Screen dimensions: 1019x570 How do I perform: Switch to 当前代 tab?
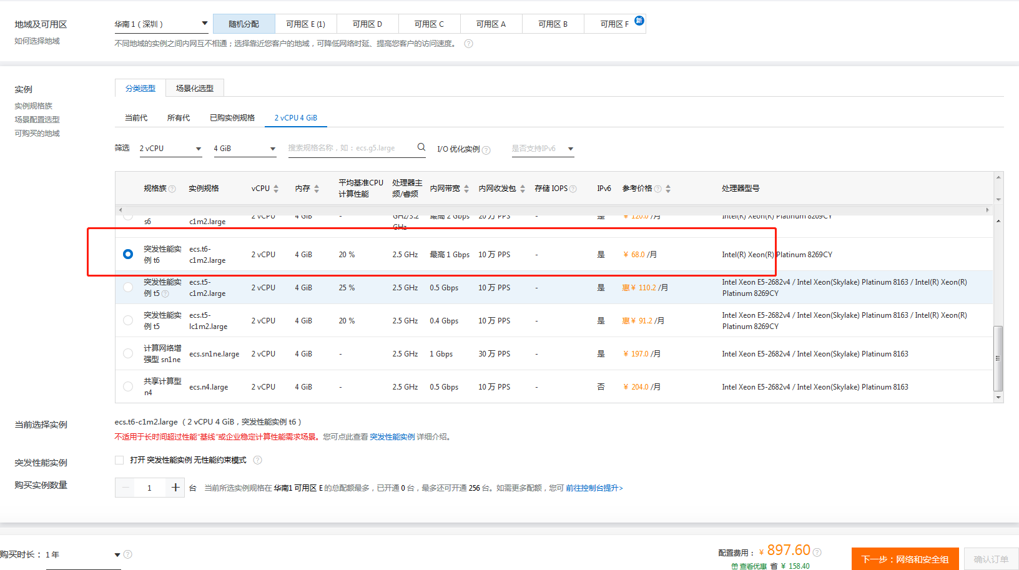click(x=136, y=117)
